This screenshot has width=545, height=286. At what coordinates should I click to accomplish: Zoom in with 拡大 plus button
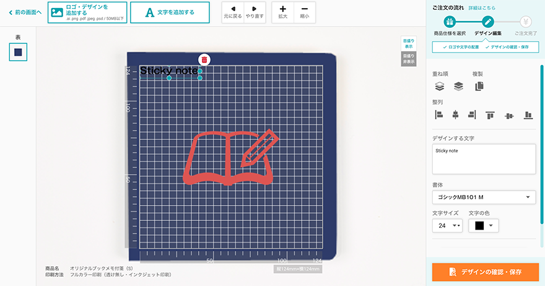[x=283, y=12]
